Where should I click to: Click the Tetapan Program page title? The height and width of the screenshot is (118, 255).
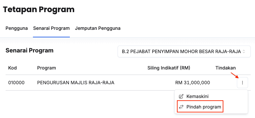pyautogui.click(x=39, y=10)
